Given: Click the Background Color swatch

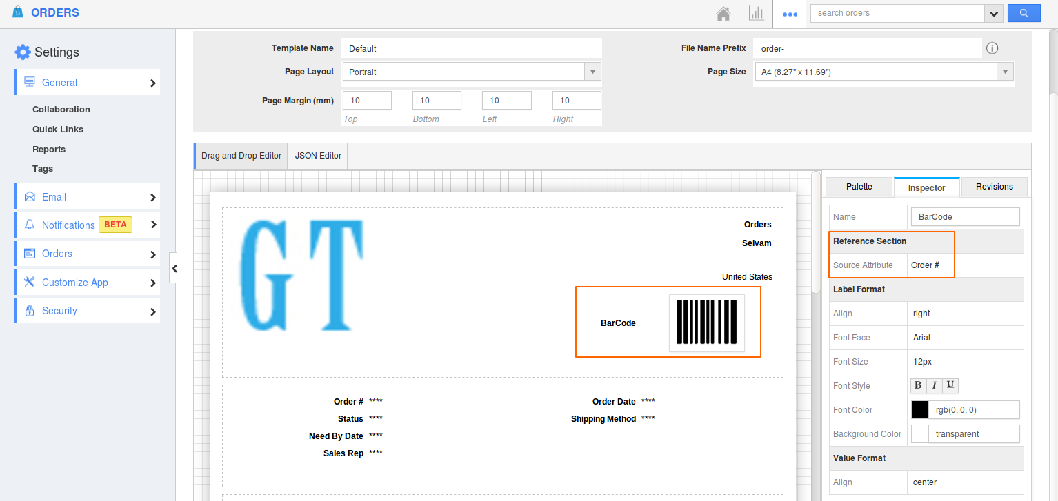Looking at the screenshot, I should pos(920,433).
